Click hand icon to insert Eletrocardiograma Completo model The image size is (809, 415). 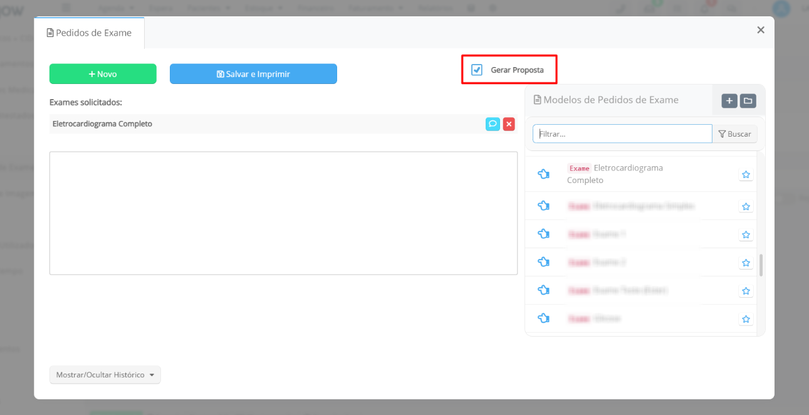click(543, 174)
